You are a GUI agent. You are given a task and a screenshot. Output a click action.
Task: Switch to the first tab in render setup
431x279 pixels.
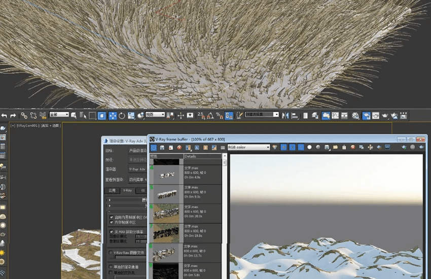coord(112,191)
